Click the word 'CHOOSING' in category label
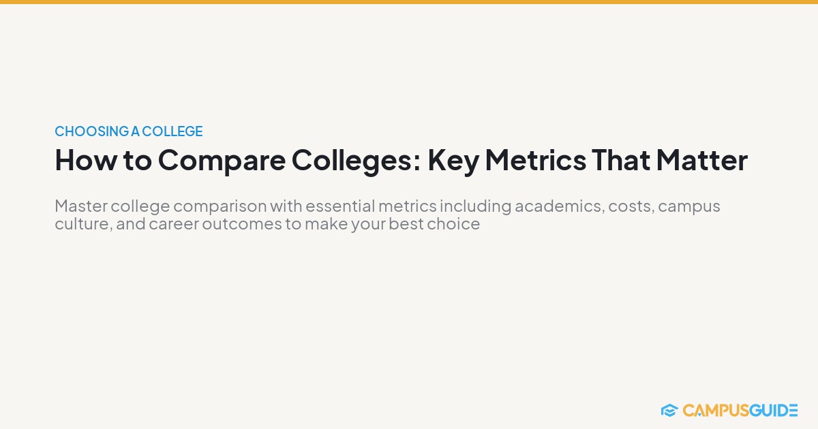This screenshot has height=429, width=818. click(91, 131)
